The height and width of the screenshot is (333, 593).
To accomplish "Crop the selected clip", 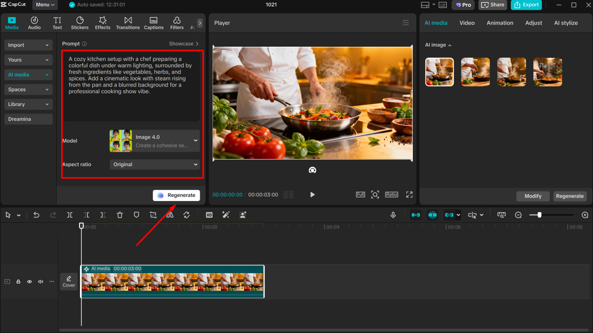I will click(x=153, y=215).
